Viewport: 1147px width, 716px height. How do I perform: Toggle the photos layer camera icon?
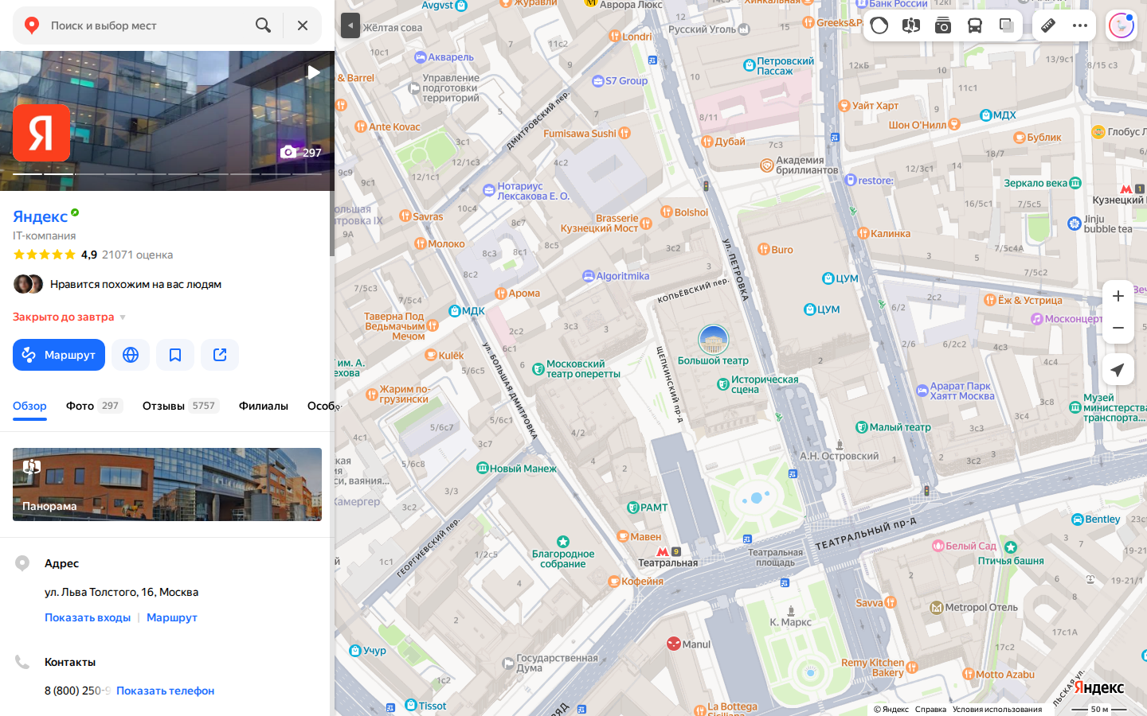pyautogui.click(x=943, y=25)
